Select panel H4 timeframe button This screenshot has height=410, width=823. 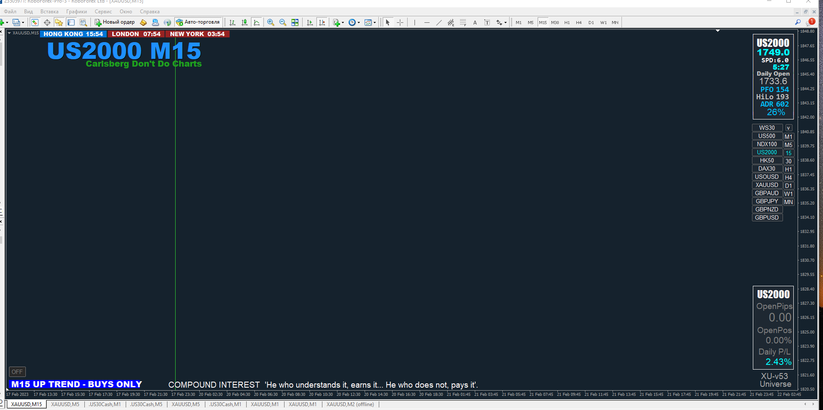pyautogui.click(x=789, y=177)
